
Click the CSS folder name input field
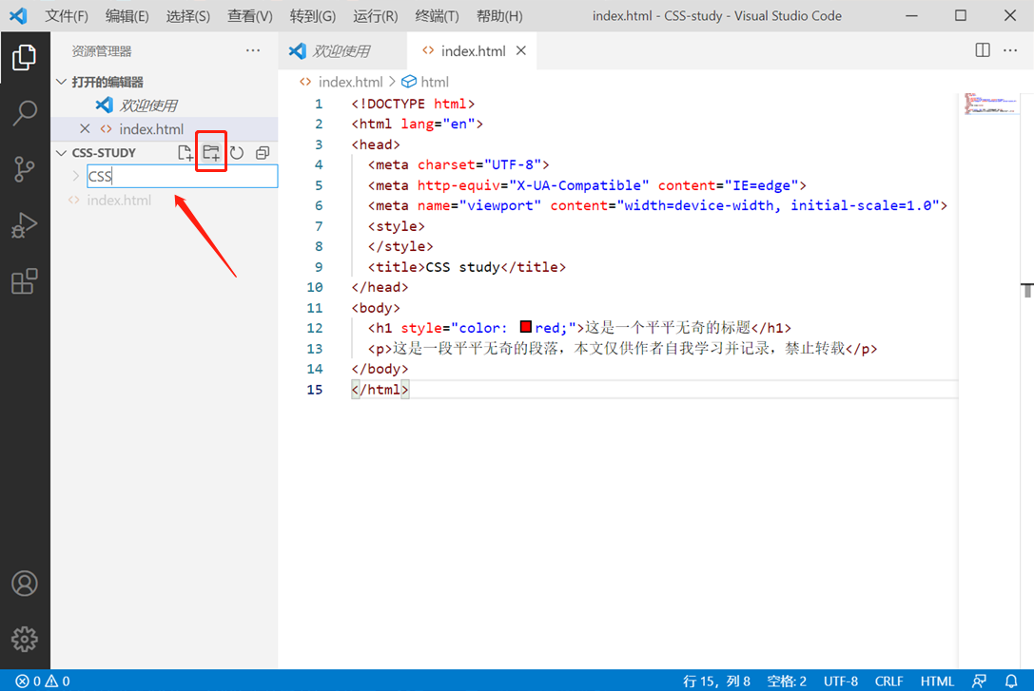183,176
